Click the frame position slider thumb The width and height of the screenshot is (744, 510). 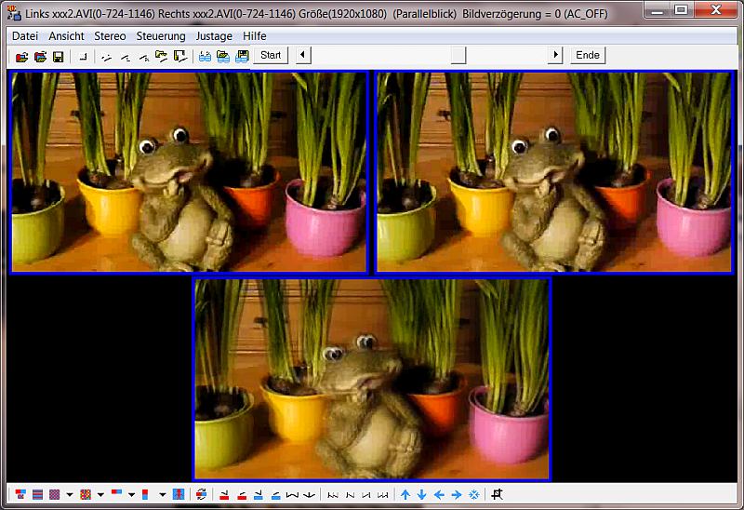tap(458, 55)
